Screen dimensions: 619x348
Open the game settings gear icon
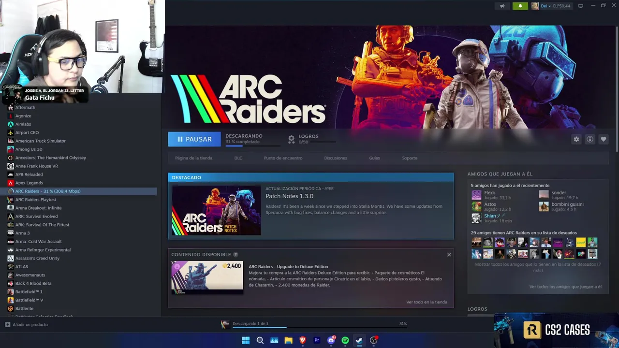pos(576,139)
